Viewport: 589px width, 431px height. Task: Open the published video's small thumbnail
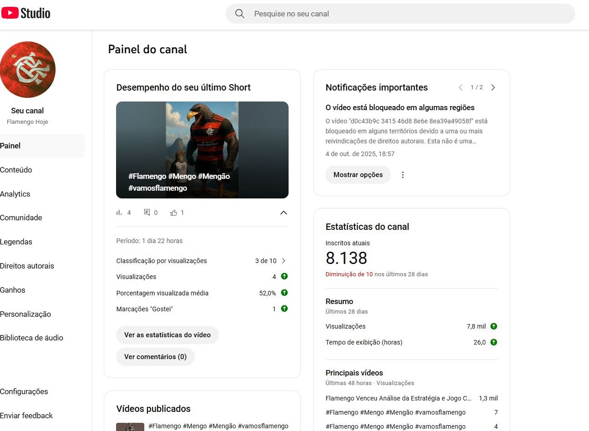(x=130, y=427)
